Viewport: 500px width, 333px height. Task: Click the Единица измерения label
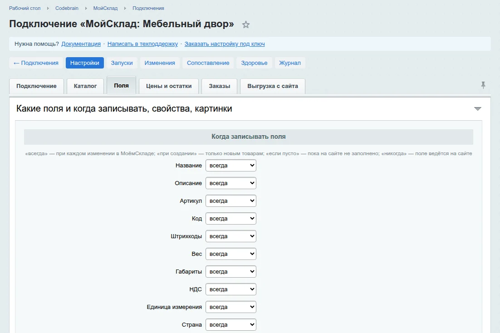click(x=174, y=307)
